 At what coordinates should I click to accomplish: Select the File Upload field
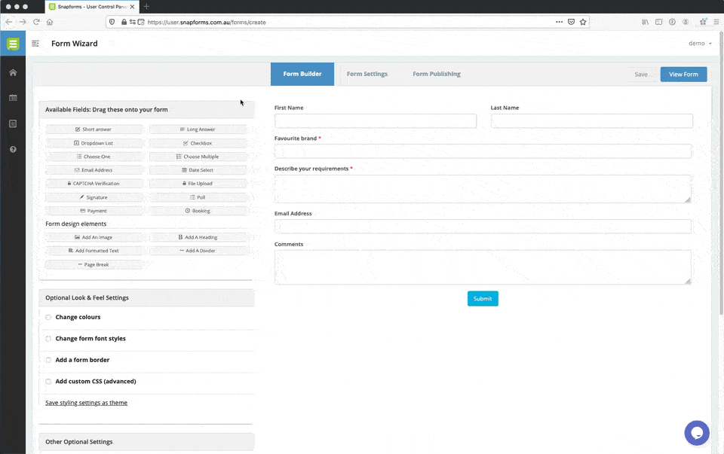[x=198, y=184]
